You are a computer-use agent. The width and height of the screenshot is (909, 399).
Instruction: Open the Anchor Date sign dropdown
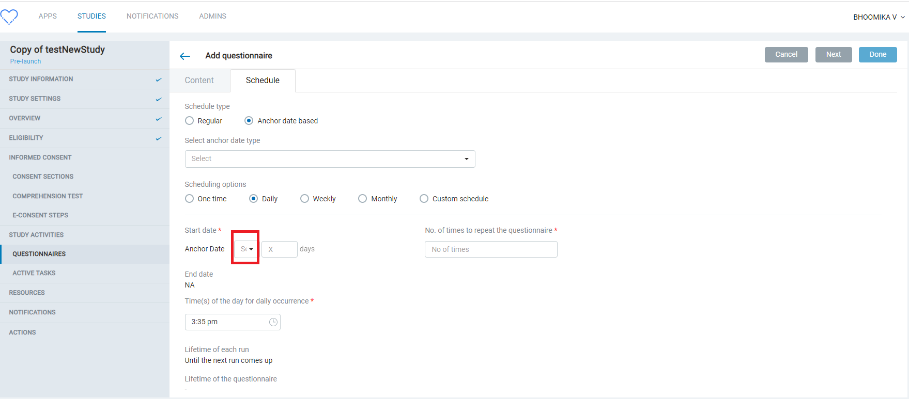(246, 249)
